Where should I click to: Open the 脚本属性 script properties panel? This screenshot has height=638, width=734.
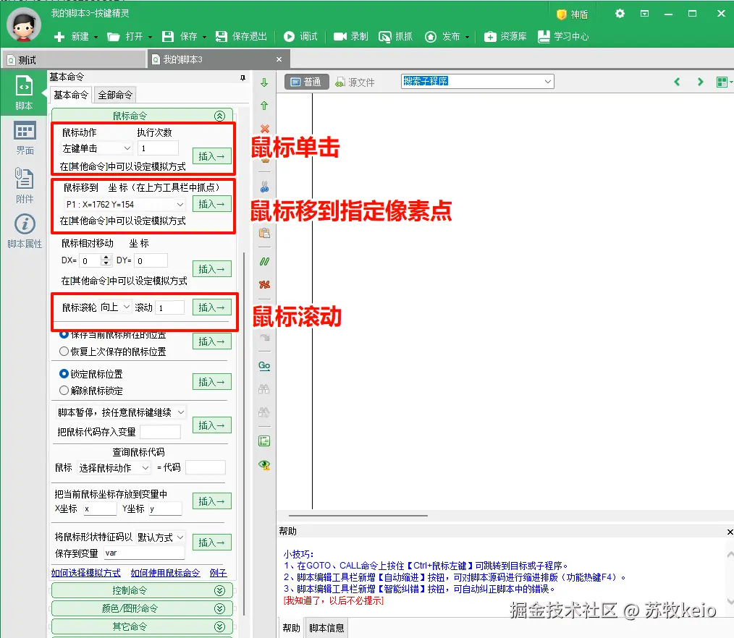click(25, 231)
